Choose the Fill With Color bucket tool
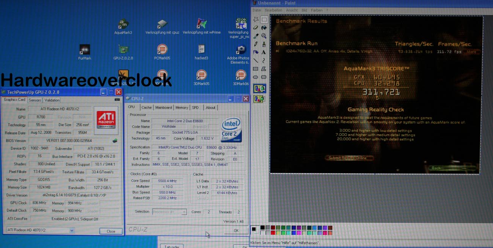This screenshot has height=248, width=493. [264, 28]
